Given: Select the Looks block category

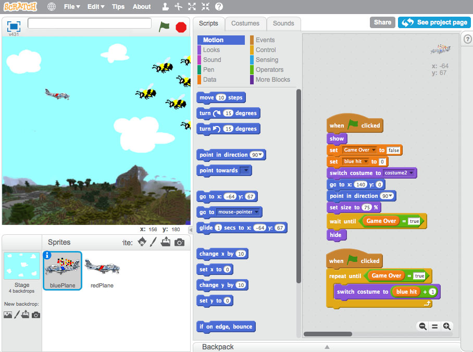Looking at the screenshot, I should tap(211, 50).
